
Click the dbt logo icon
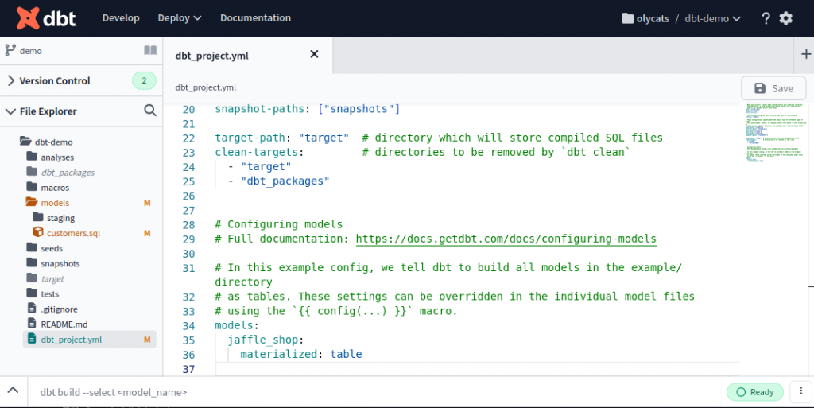coord(27,17)
